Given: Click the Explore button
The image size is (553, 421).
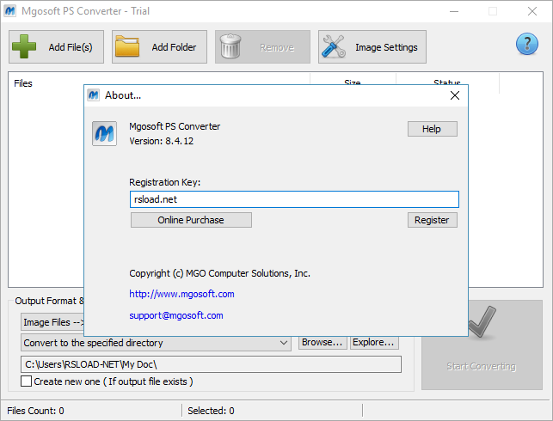Looking at the screenshot, I should (x=373, y=342).
